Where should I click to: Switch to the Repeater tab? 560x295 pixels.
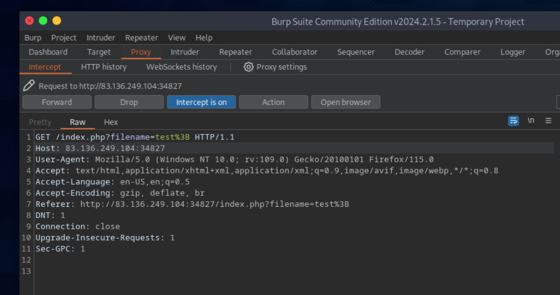[235, 52]
